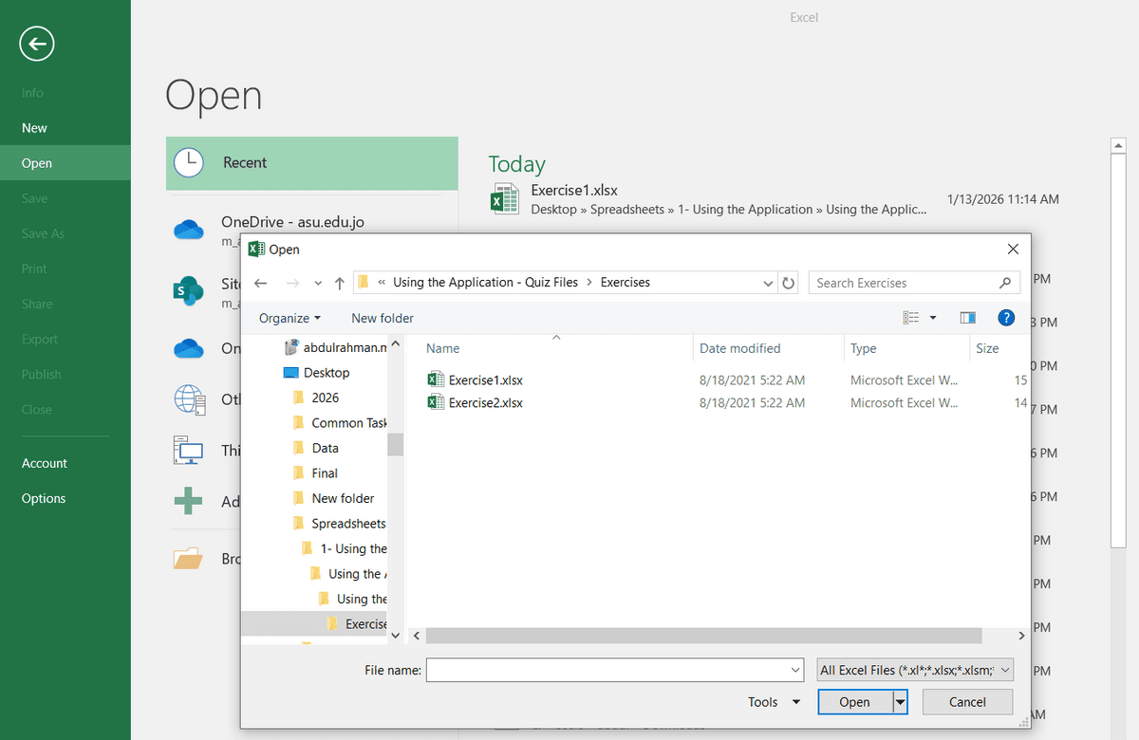Click the Open dialog close X button

click(x=1013, y=250)
